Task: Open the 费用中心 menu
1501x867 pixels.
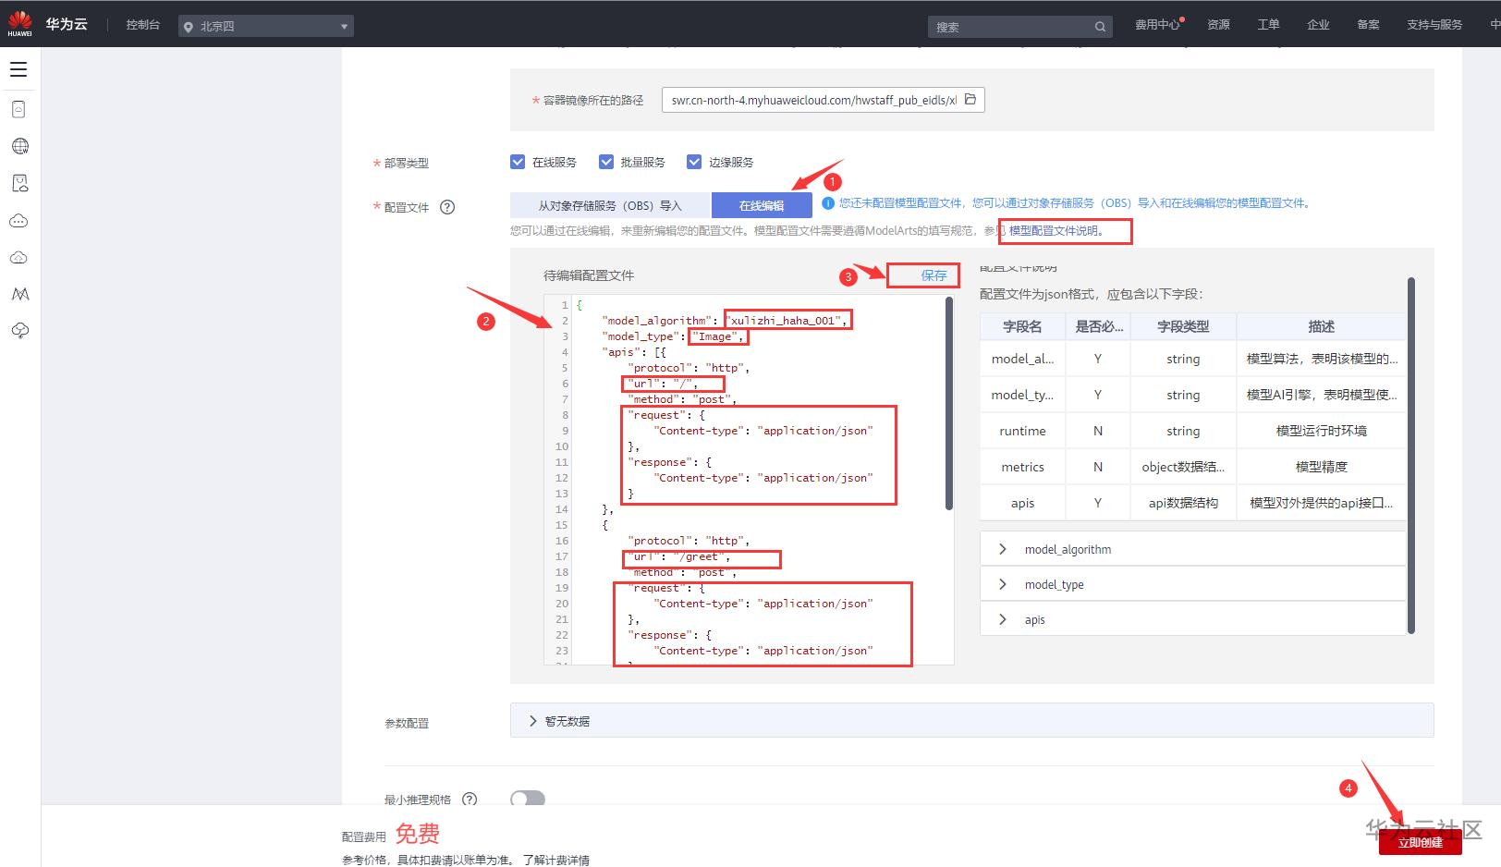Action: coord(1157,25)
